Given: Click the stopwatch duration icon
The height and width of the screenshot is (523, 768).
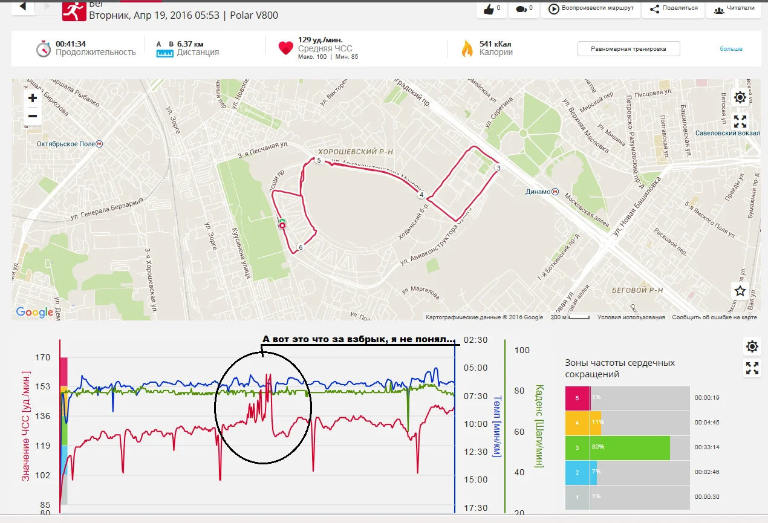Looking at the screenshot, I should tap(44, 49).
